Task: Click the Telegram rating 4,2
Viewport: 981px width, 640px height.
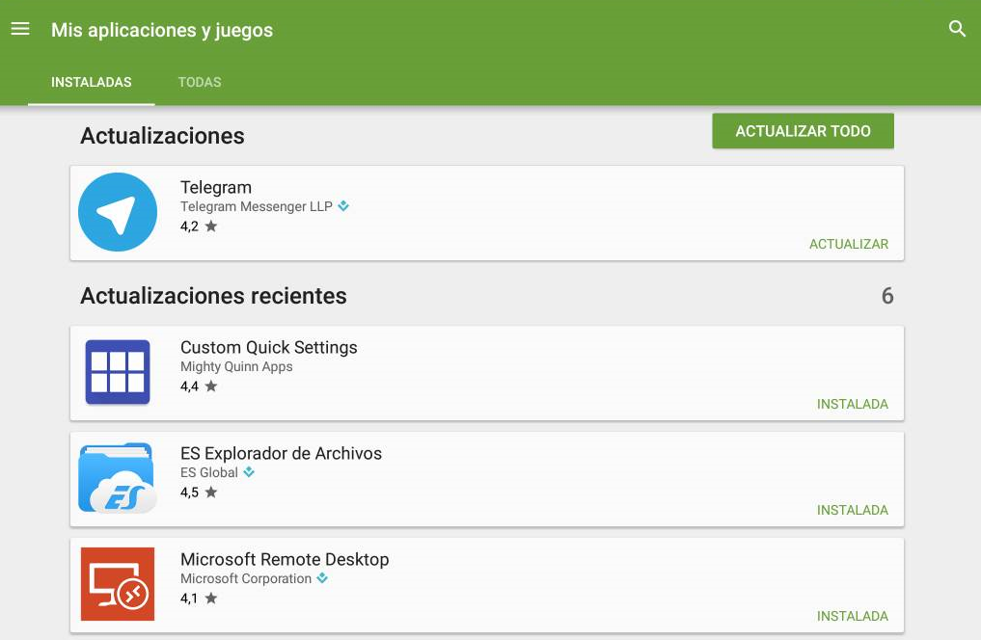Action: (x=189, y=227)
